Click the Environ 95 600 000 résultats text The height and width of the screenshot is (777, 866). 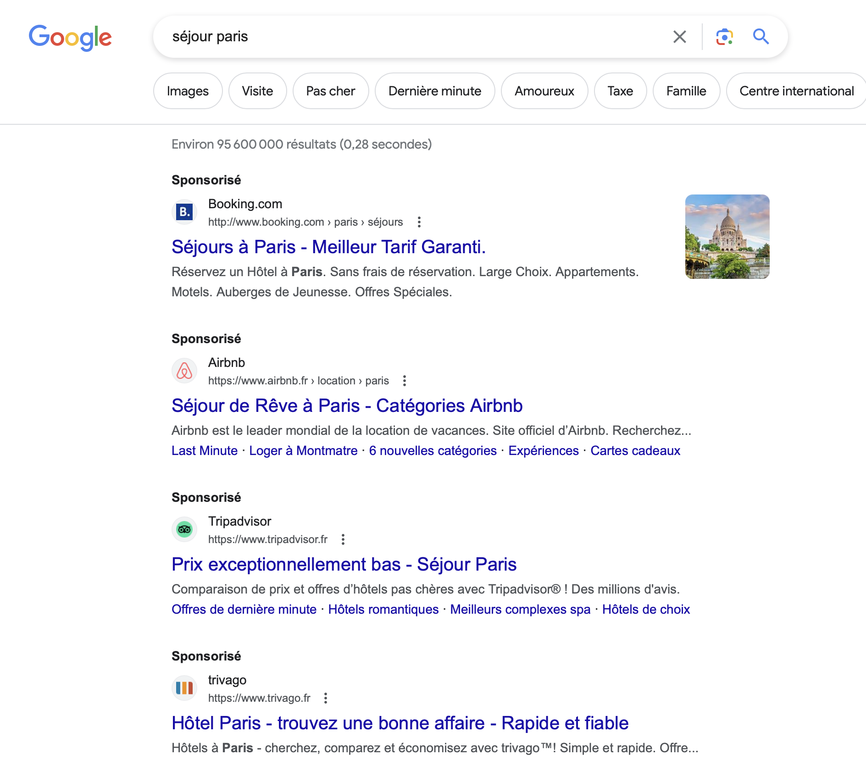coord(302,144)
